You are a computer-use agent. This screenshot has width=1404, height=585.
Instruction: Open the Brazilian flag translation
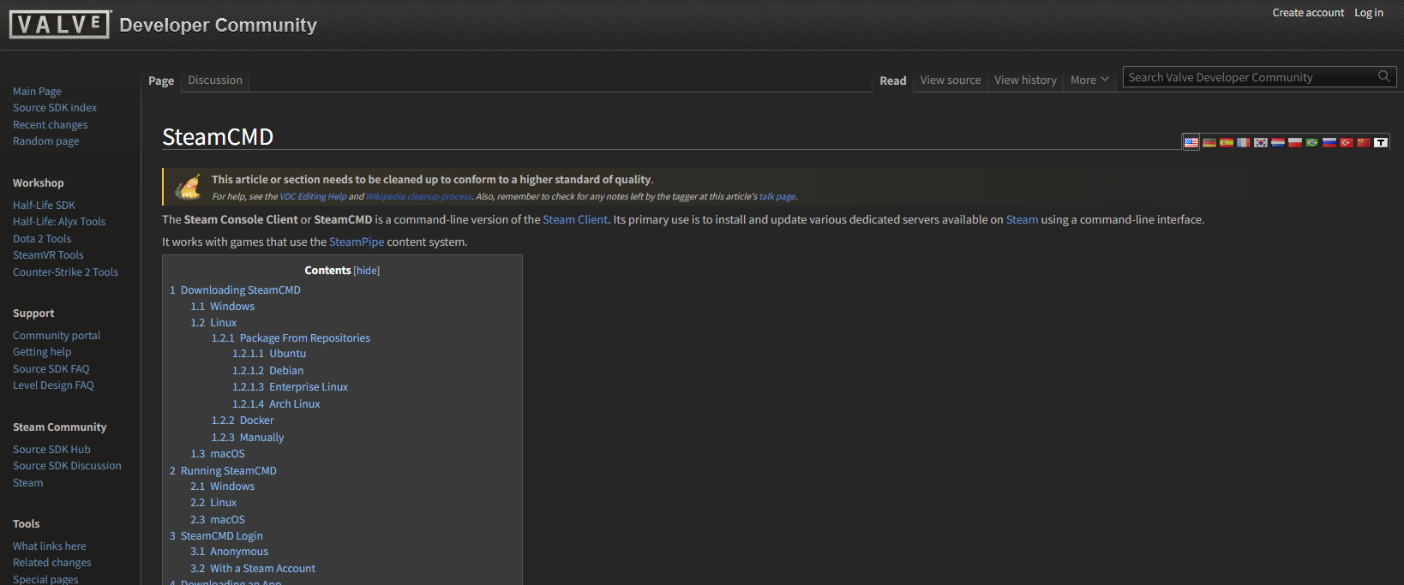[x=1312, y=142]
